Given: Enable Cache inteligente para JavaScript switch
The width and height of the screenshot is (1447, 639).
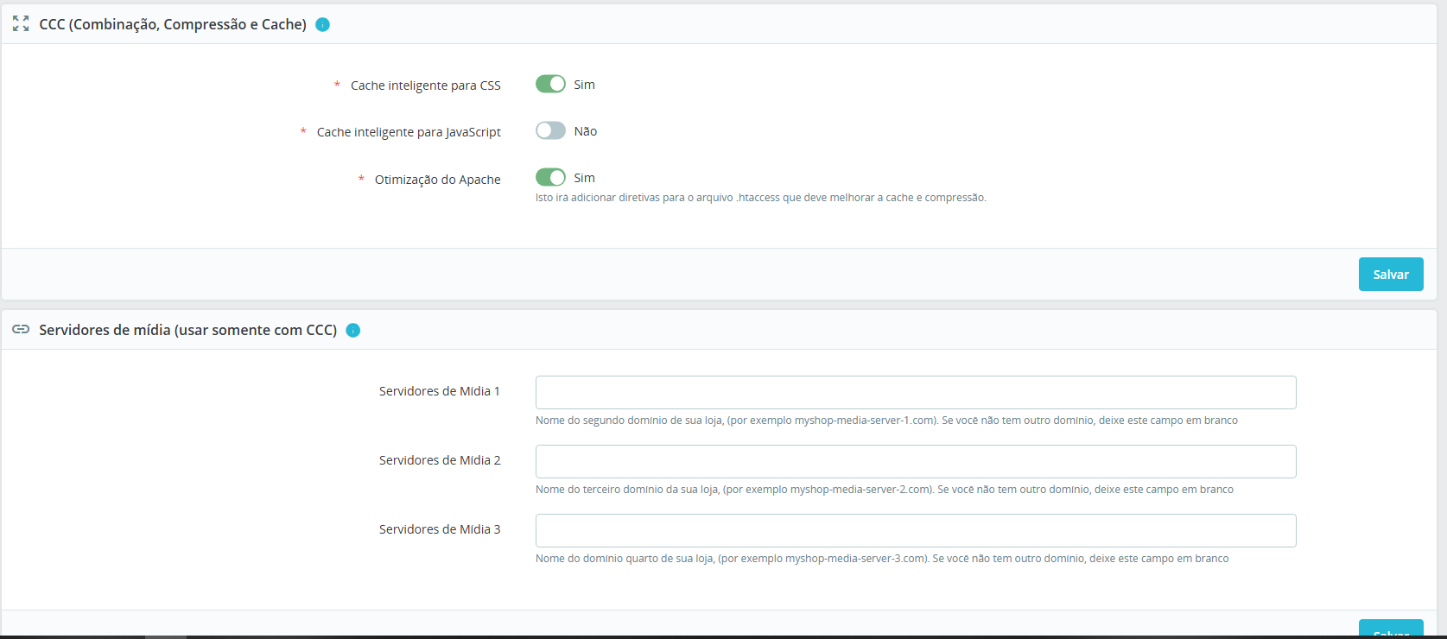Looking at the screenshot, I should pos(550,130).
